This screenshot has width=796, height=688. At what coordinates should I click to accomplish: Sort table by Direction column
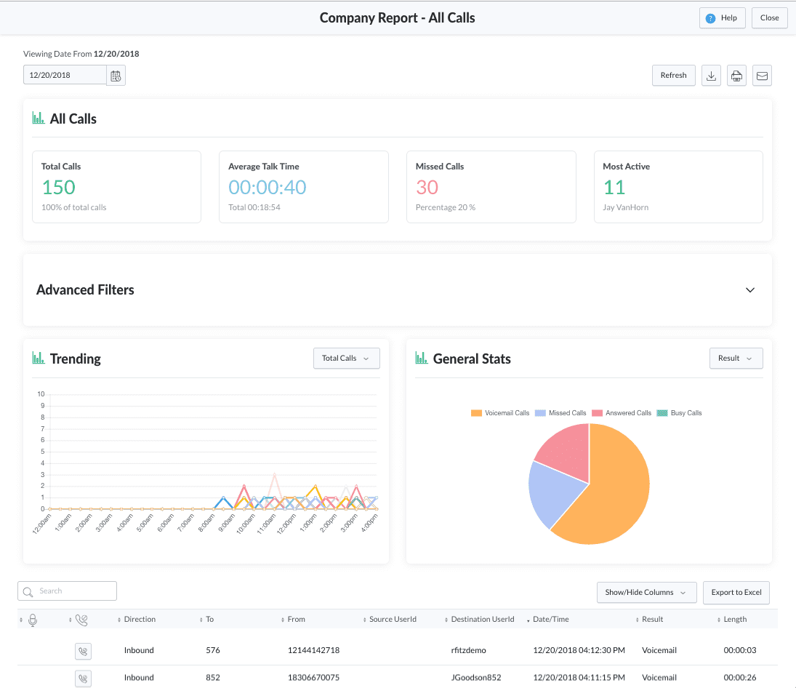pyautogui.click(x=140, y=620)
